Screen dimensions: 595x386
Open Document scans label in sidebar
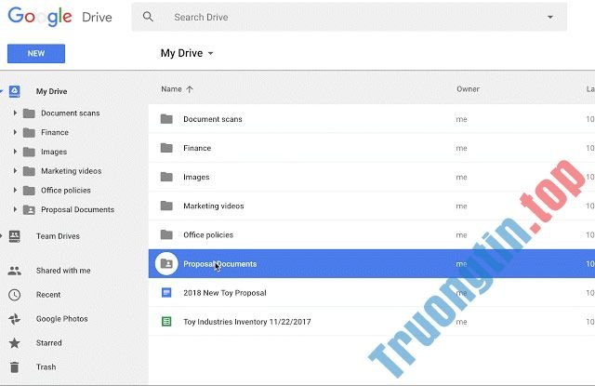click(x=71, y=113)
